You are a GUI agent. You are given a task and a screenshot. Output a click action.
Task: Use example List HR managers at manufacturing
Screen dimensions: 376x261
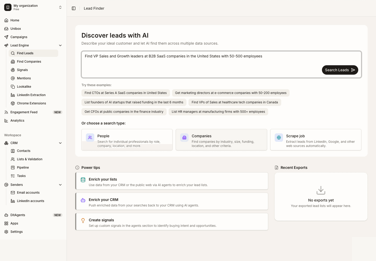pyautogui.click(x=218, y=112)
